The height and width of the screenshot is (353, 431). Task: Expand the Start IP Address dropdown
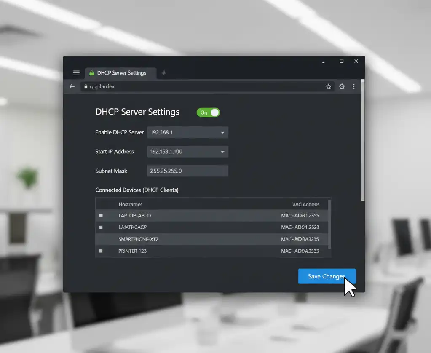(222, 152)
